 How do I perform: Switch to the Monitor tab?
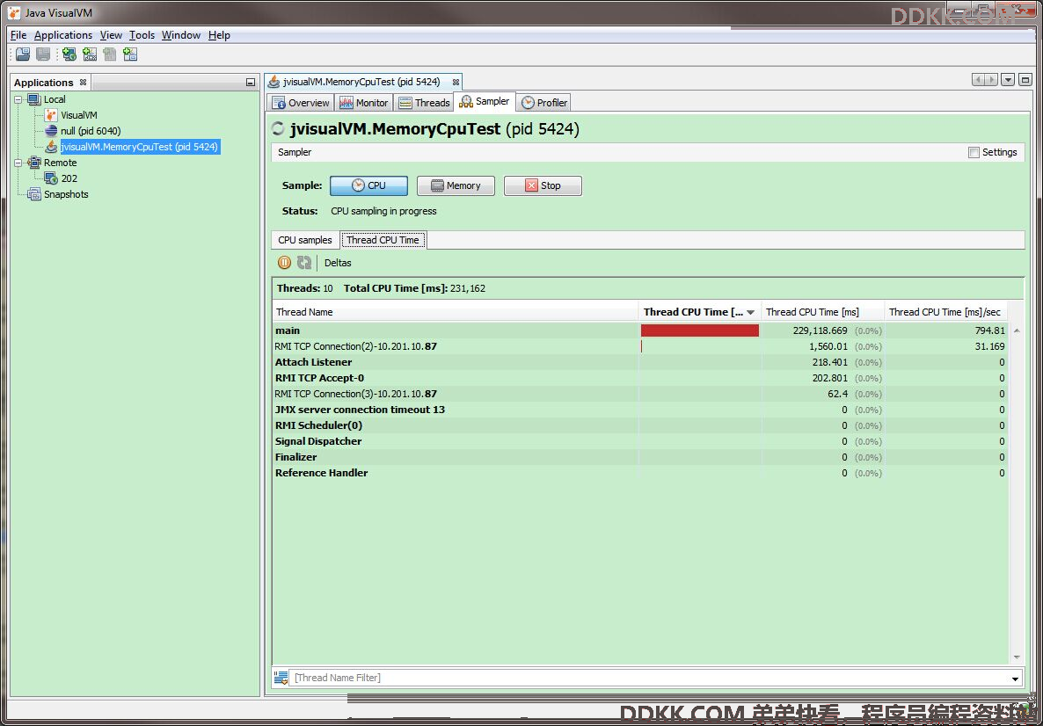point(364,102)
